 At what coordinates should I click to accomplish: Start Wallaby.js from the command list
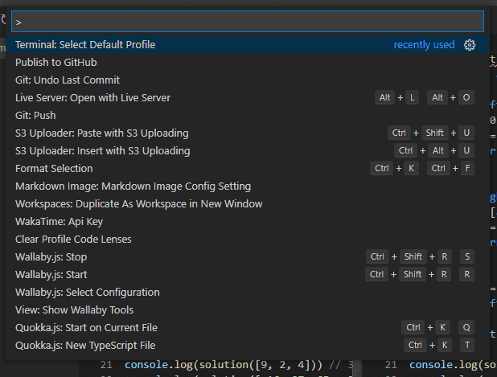coord(248,275)
